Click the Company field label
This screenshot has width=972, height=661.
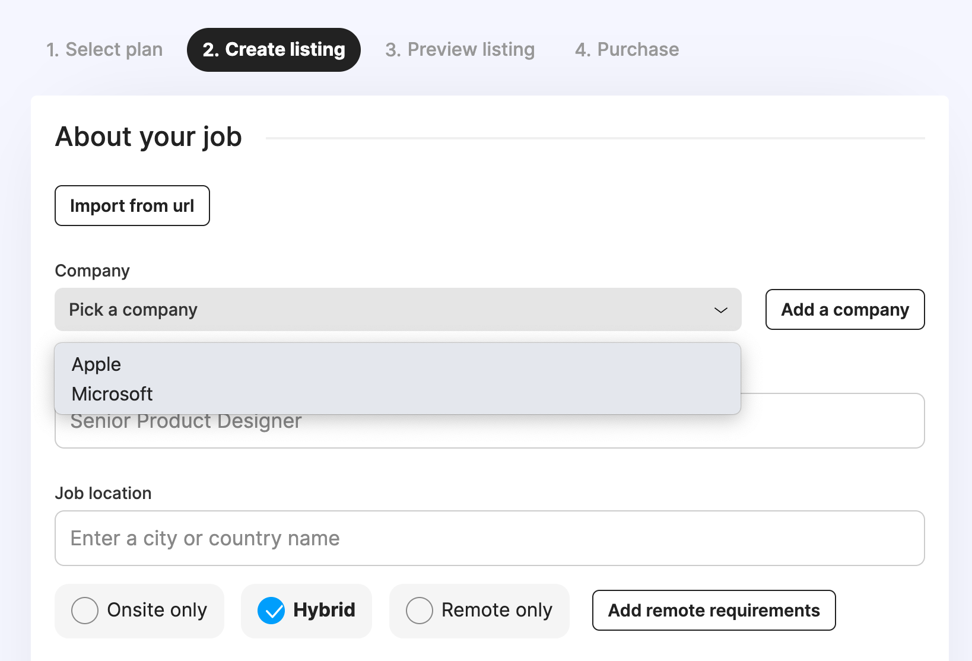(x=92, y=271)
